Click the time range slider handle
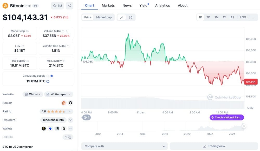 click(x=244, y=126)
